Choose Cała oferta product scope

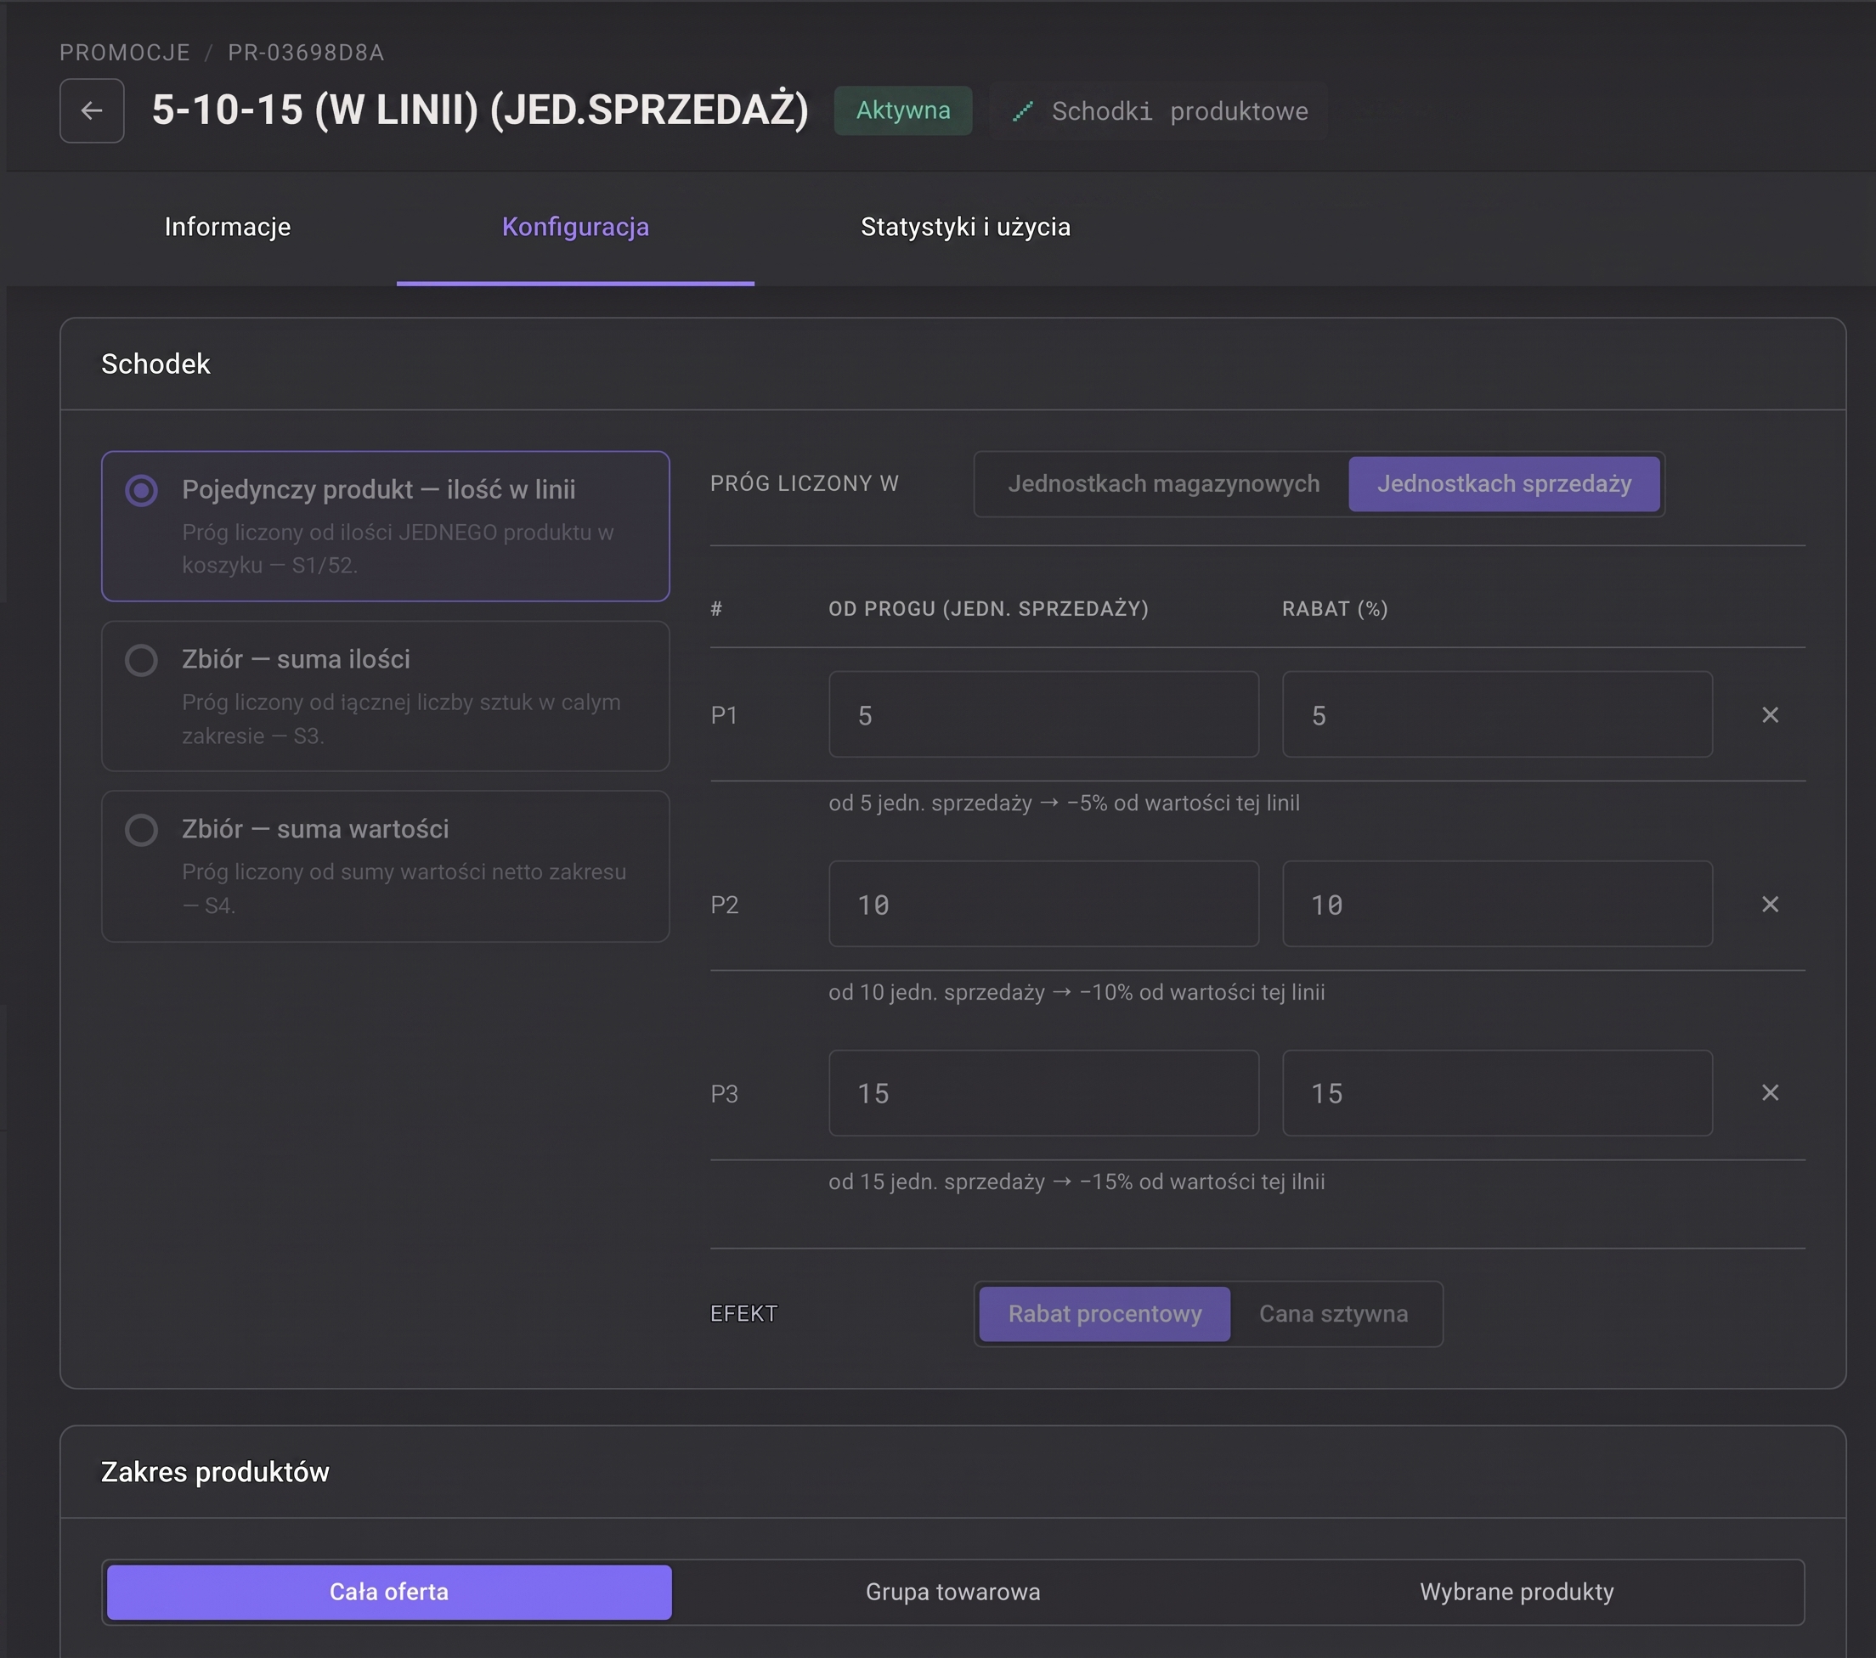pyautogui.click(x=389, y=1592)
